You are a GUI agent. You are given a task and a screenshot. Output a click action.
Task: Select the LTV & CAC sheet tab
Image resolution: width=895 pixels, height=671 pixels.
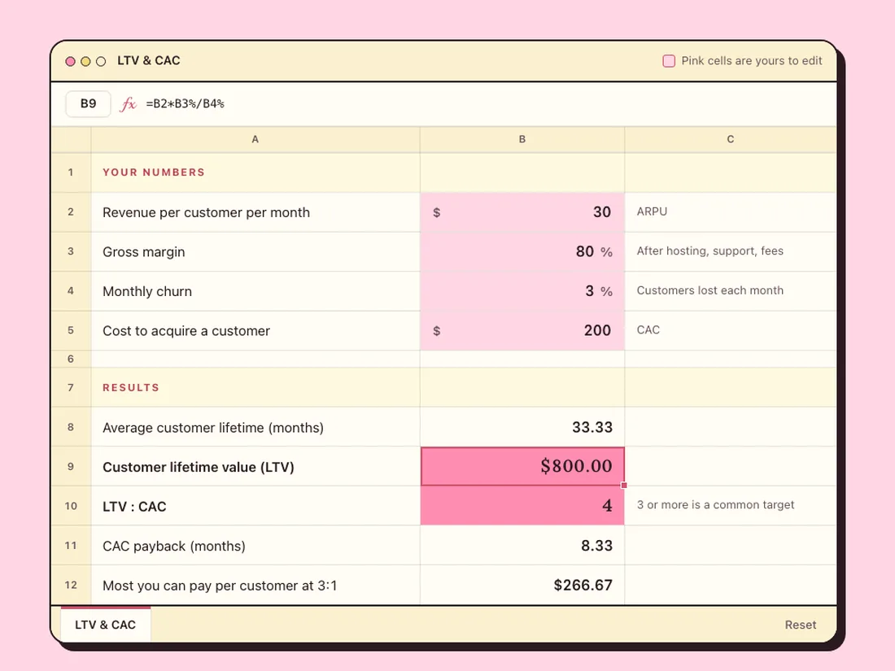(106, 625)
